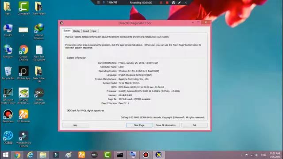Open UC Browser taskbar icon
Viewport: 283px width, 159px height.
tap(81, 155)
